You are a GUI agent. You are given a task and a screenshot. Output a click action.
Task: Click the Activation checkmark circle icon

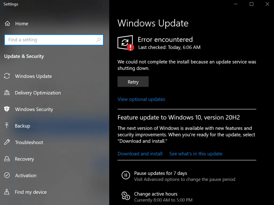(7, 175)
